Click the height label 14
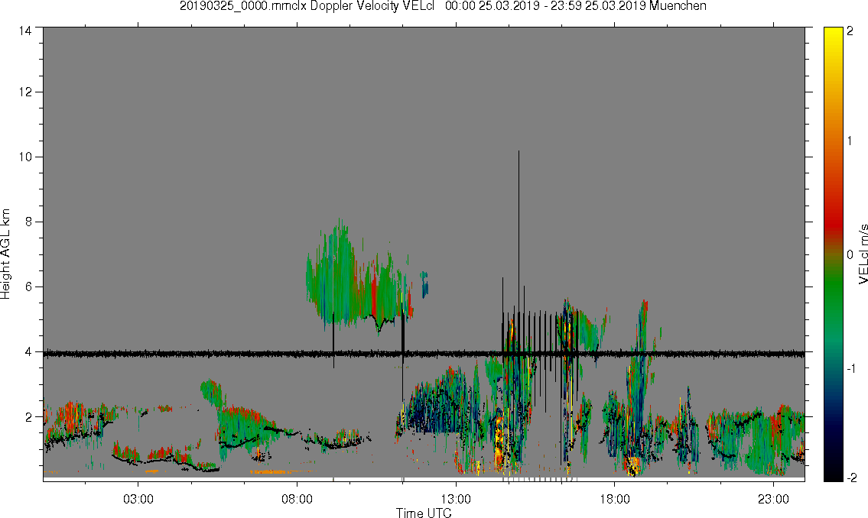The height and width of the screenshot is (518, 868). point(25,31)
